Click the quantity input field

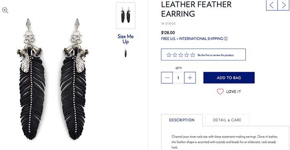[179, 77]
